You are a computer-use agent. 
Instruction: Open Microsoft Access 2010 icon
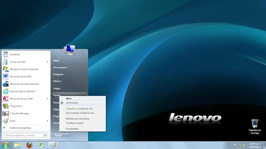pos(5,99)
